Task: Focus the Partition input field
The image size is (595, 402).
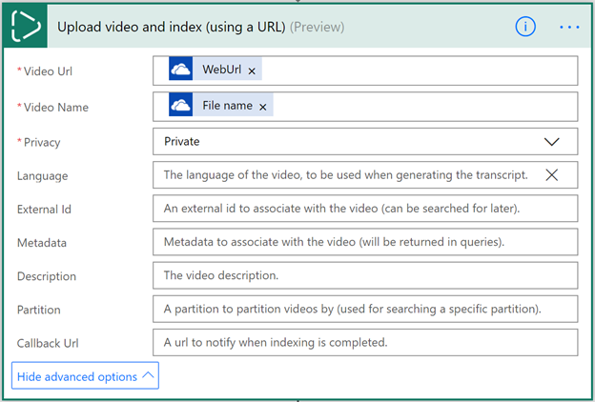Action: pos(364,309)
